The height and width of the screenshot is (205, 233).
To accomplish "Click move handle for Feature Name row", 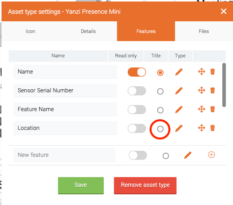I will pos(201,109).
